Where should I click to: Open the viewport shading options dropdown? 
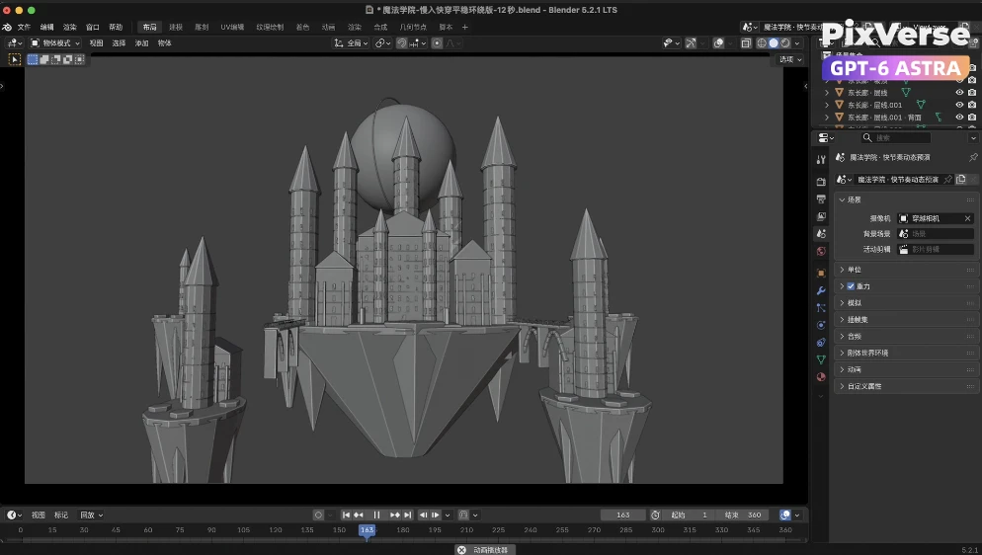(x=796, y=43)
